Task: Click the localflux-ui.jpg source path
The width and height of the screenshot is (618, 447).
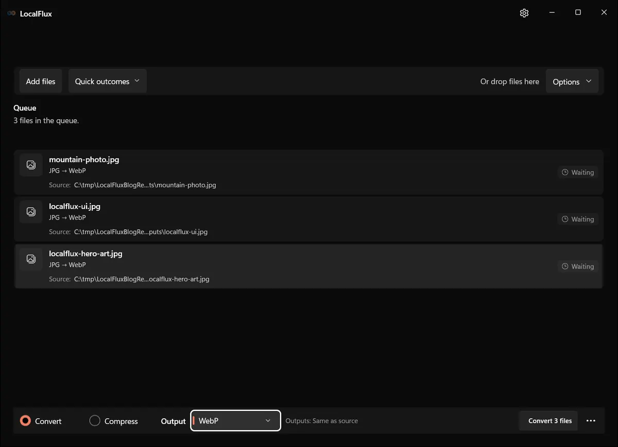Action: (141, 232)
